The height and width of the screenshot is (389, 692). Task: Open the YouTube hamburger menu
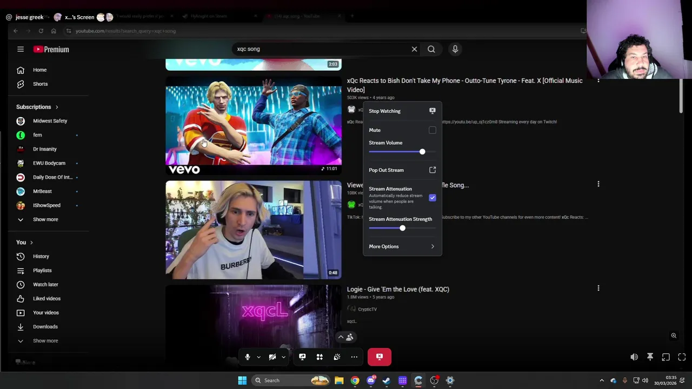21,49
